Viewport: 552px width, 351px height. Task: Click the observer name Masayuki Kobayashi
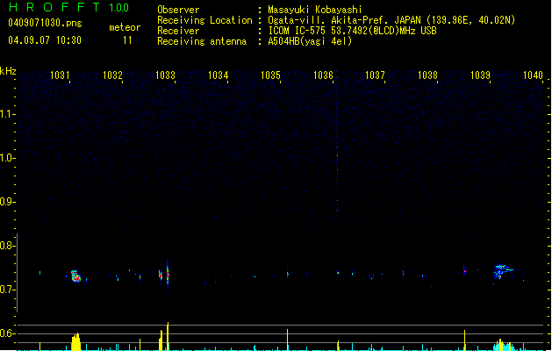click(x=315, y=10)
